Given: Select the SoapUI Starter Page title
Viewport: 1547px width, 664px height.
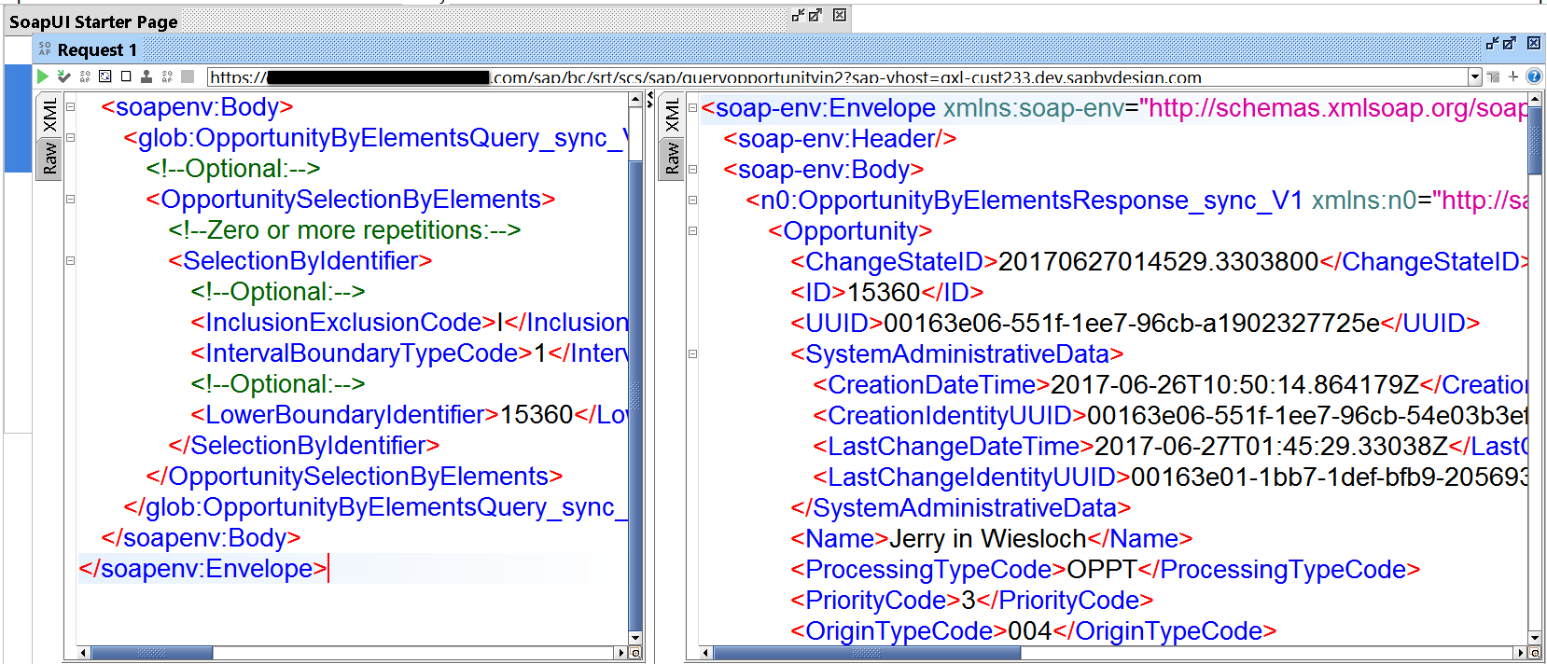Looking at the screenshot, I should pyautogui.click(x=93, y=21).
